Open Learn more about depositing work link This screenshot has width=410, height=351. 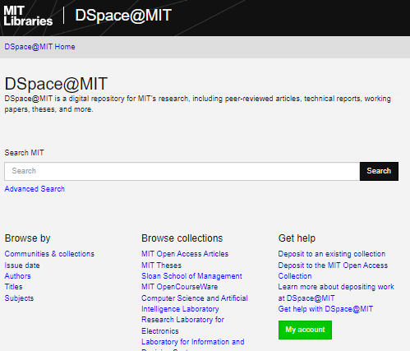pyautogui.click(x=336, y=293)
